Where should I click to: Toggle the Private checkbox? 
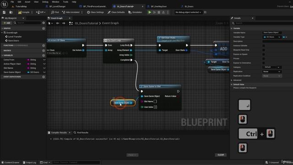point(264,59)
